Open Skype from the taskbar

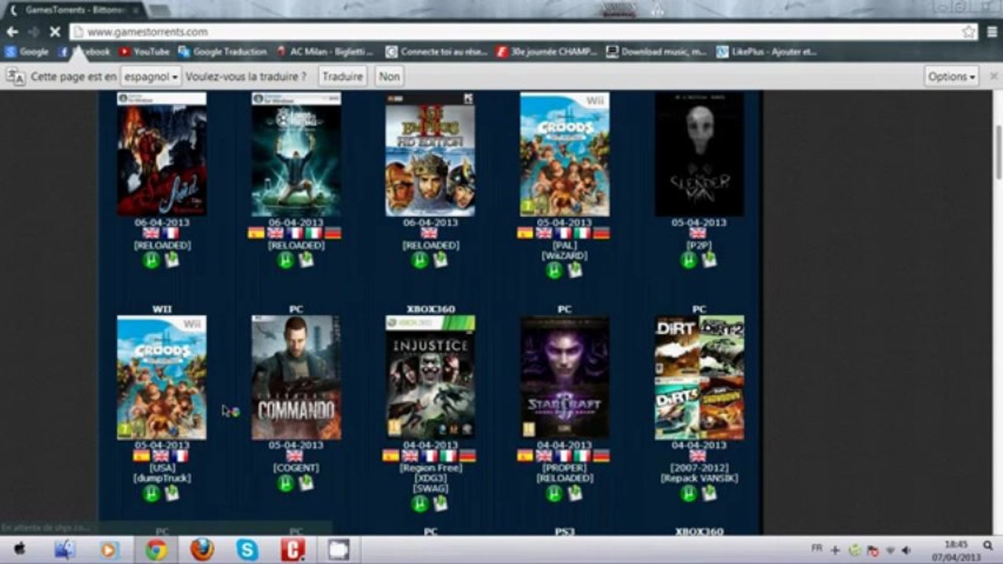point(248,550)
